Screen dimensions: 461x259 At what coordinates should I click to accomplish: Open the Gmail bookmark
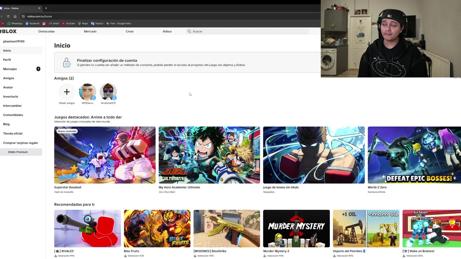coord(54,23)
